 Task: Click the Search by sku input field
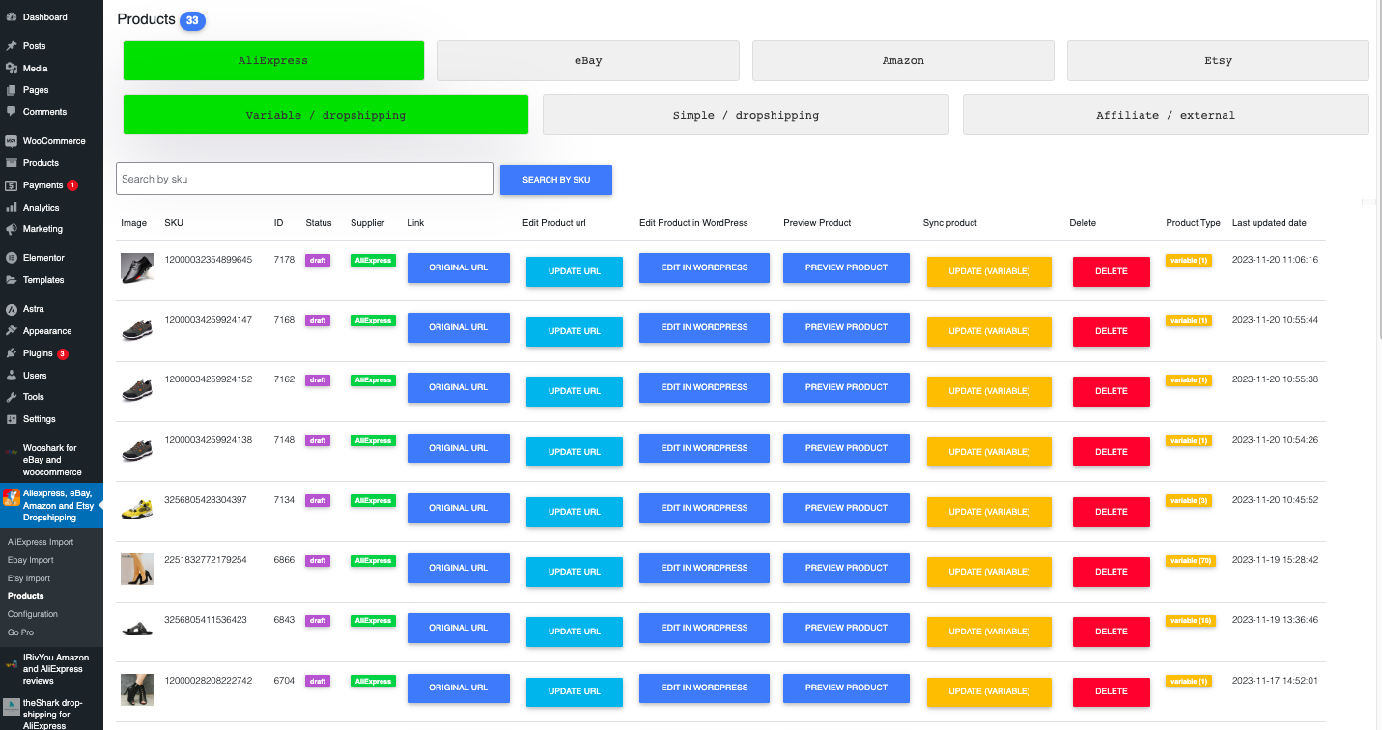point(304,179)
